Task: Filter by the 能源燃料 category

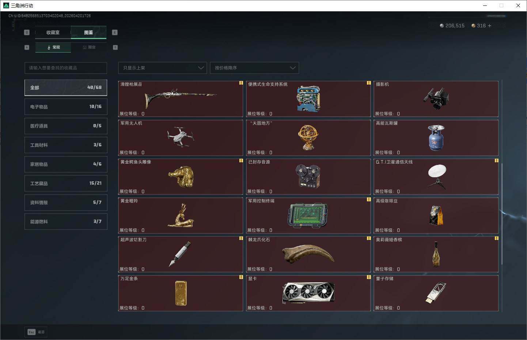Action: pyautogui.click(x=66, y=221)
